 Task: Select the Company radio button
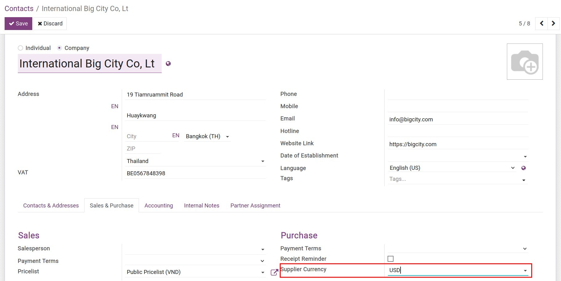60,48
